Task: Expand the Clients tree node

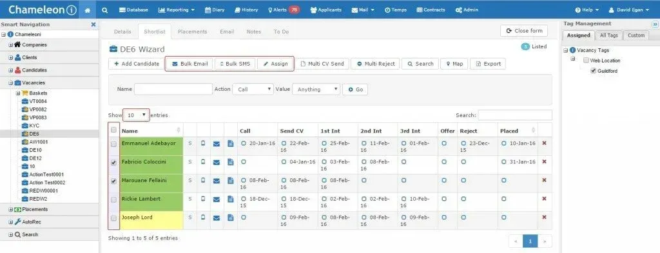Action: 10,57
